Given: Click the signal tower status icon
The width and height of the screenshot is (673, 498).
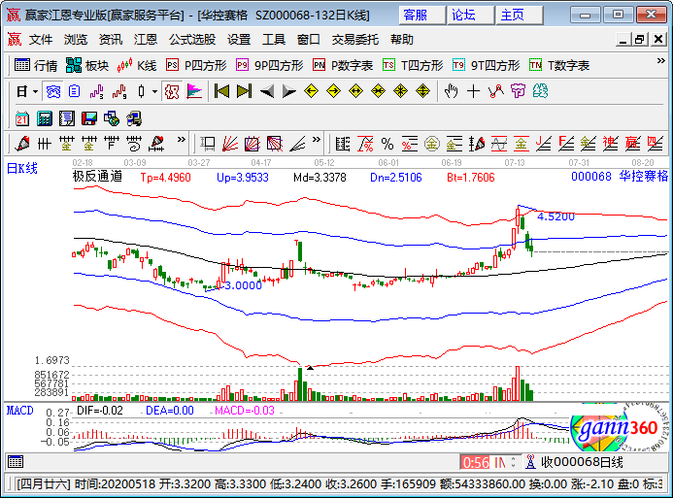Looking at the screenshot, I should [x=531, y=462].
